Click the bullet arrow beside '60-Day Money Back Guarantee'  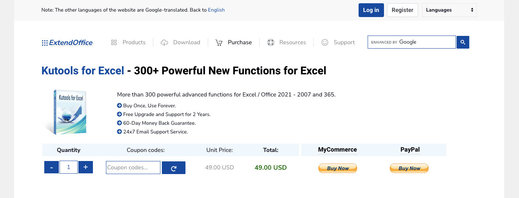[x=119, y=123]
